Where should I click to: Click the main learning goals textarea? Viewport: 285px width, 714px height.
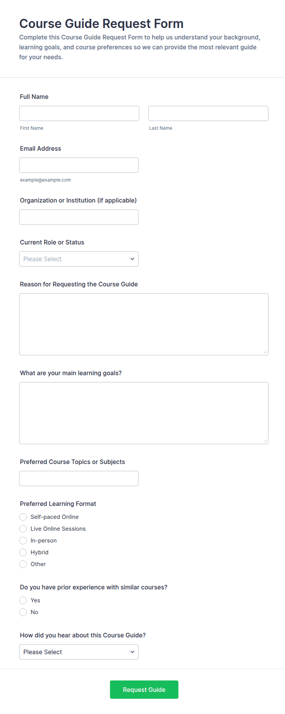pos(144,413)
